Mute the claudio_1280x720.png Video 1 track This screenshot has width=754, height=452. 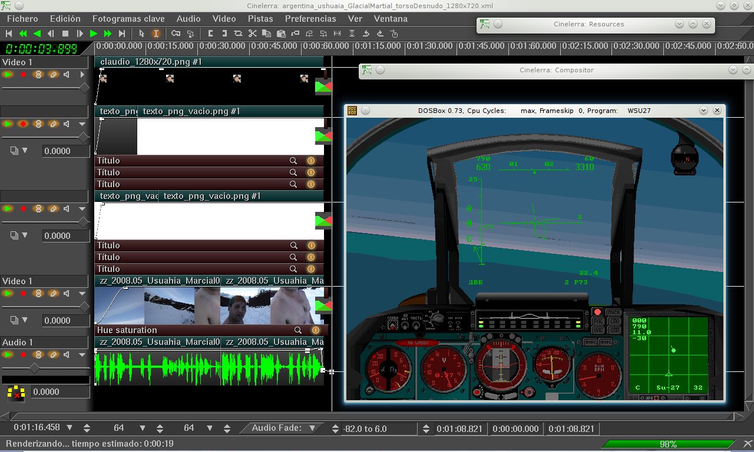pos(67,75)
